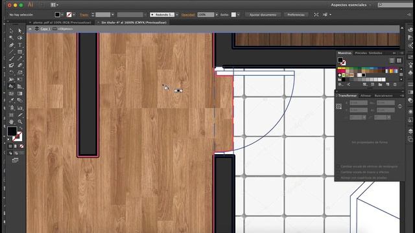Screen dimensions: 415x233
Task: Select the Rotate tool
Action: coord(11,72)
